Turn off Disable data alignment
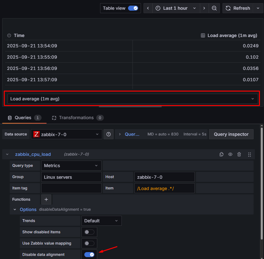 [89, 255]
